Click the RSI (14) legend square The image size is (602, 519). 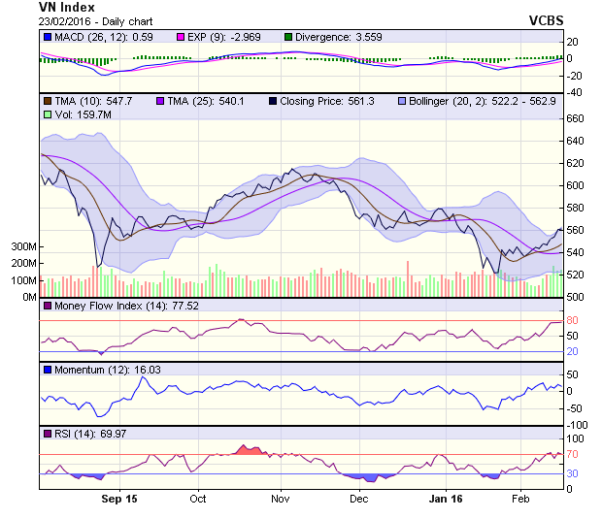coord(47,432)
